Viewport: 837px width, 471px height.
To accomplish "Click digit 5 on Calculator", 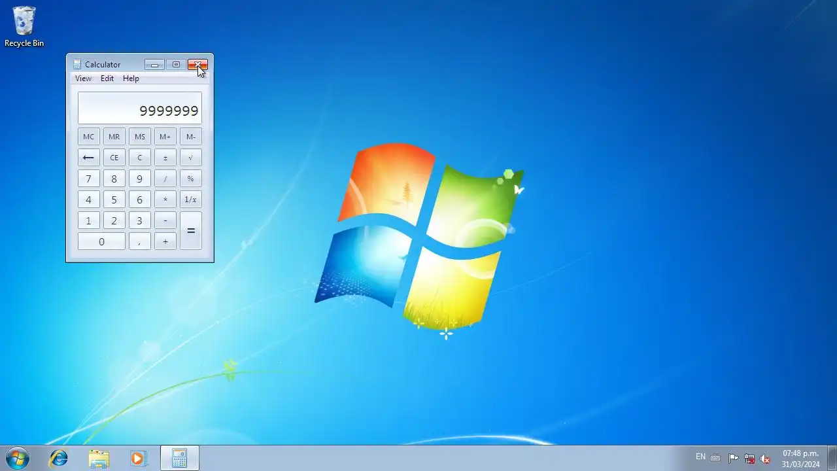I will 114,200.
